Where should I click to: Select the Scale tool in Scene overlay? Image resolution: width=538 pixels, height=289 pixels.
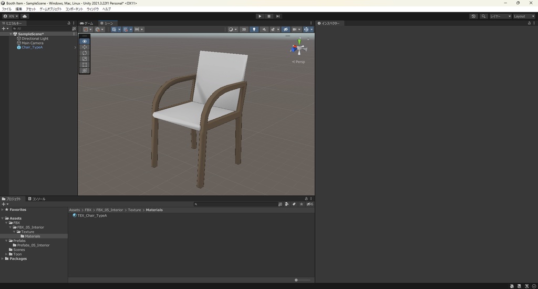pyautogui.click(x=85, y=59)
